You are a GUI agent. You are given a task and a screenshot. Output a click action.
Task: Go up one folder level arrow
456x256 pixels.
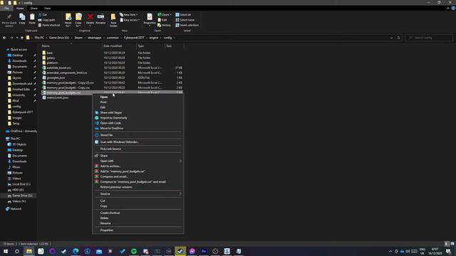pos(22,38)
